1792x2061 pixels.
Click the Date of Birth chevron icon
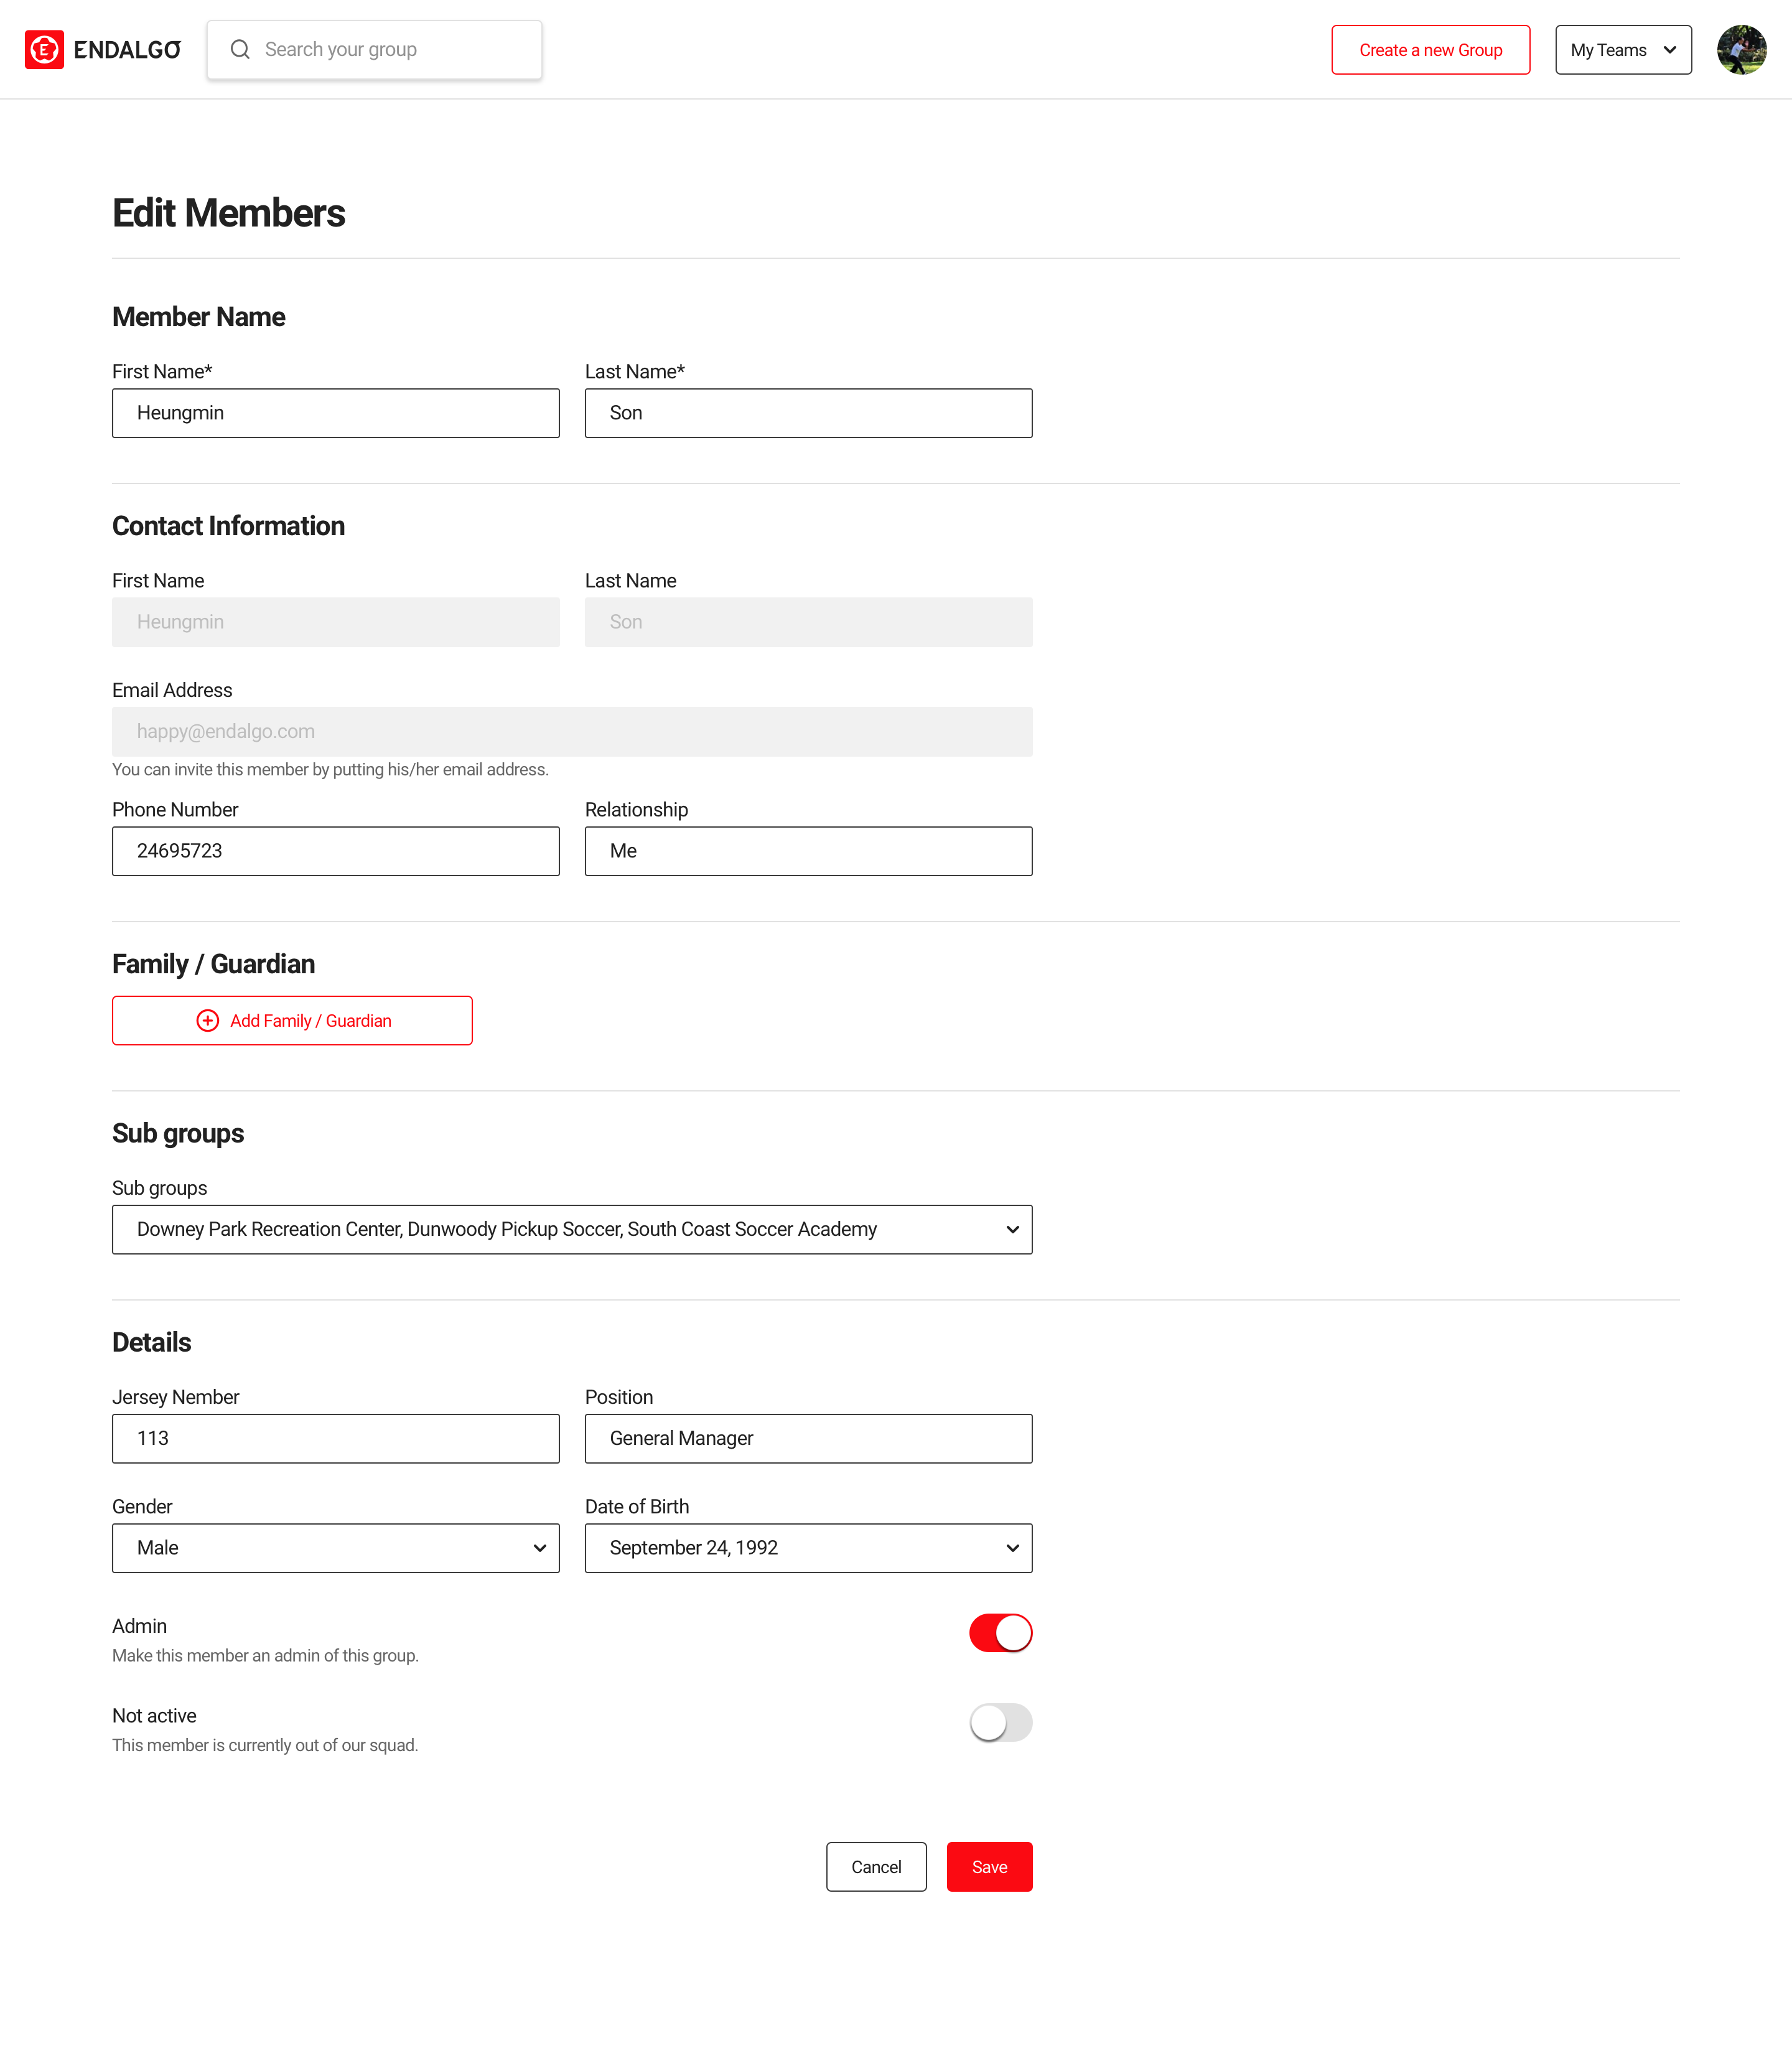pyautogui.click(x=1012, y=1548)
